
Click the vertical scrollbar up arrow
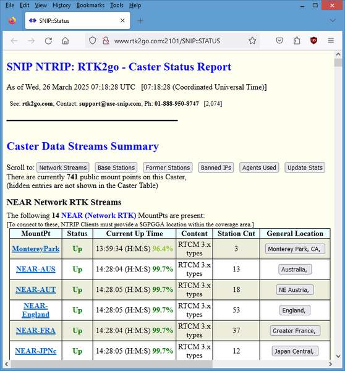(338, 54)
